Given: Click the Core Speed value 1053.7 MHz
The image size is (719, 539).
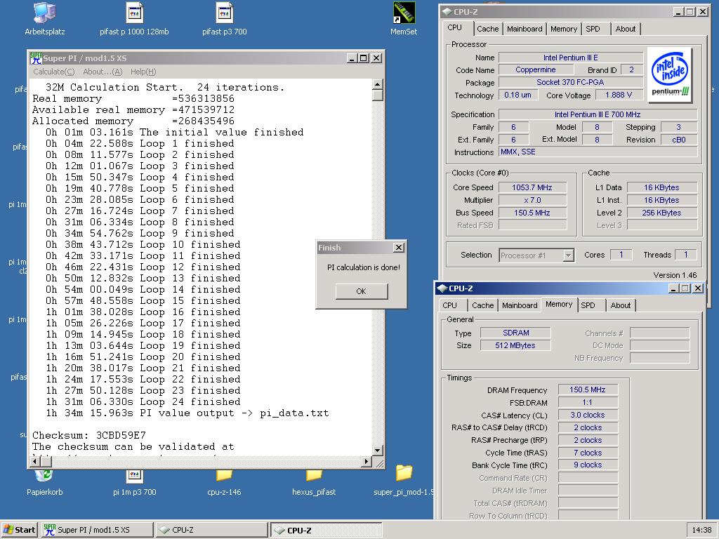Looking at the screenshot, I should [x=532, y=187].
